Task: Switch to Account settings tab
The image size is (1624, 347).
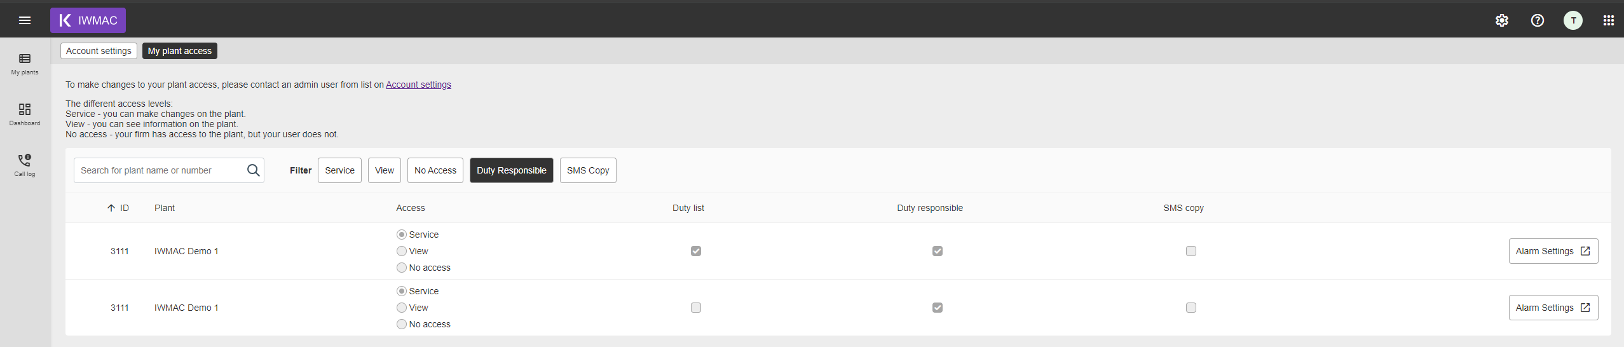Action: 99,51
